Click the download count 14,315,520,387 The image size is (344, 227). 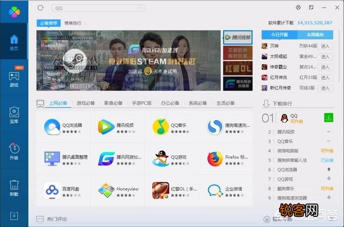click(x=314, y=22)
